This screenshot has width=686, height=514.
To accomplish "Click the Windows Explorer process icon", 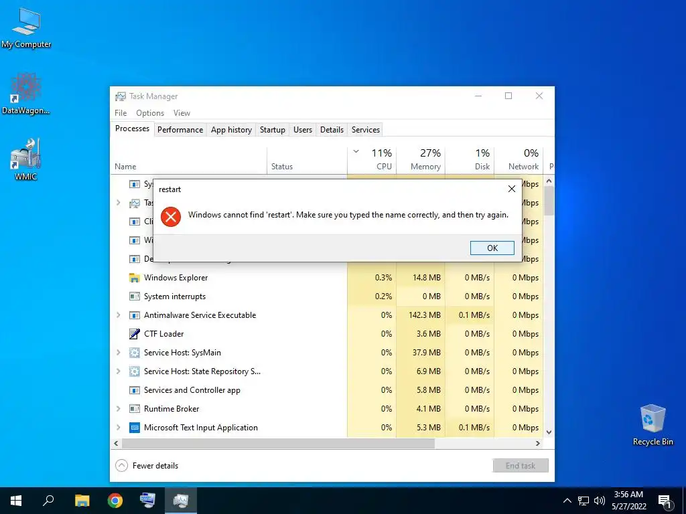I will [134, 278].
